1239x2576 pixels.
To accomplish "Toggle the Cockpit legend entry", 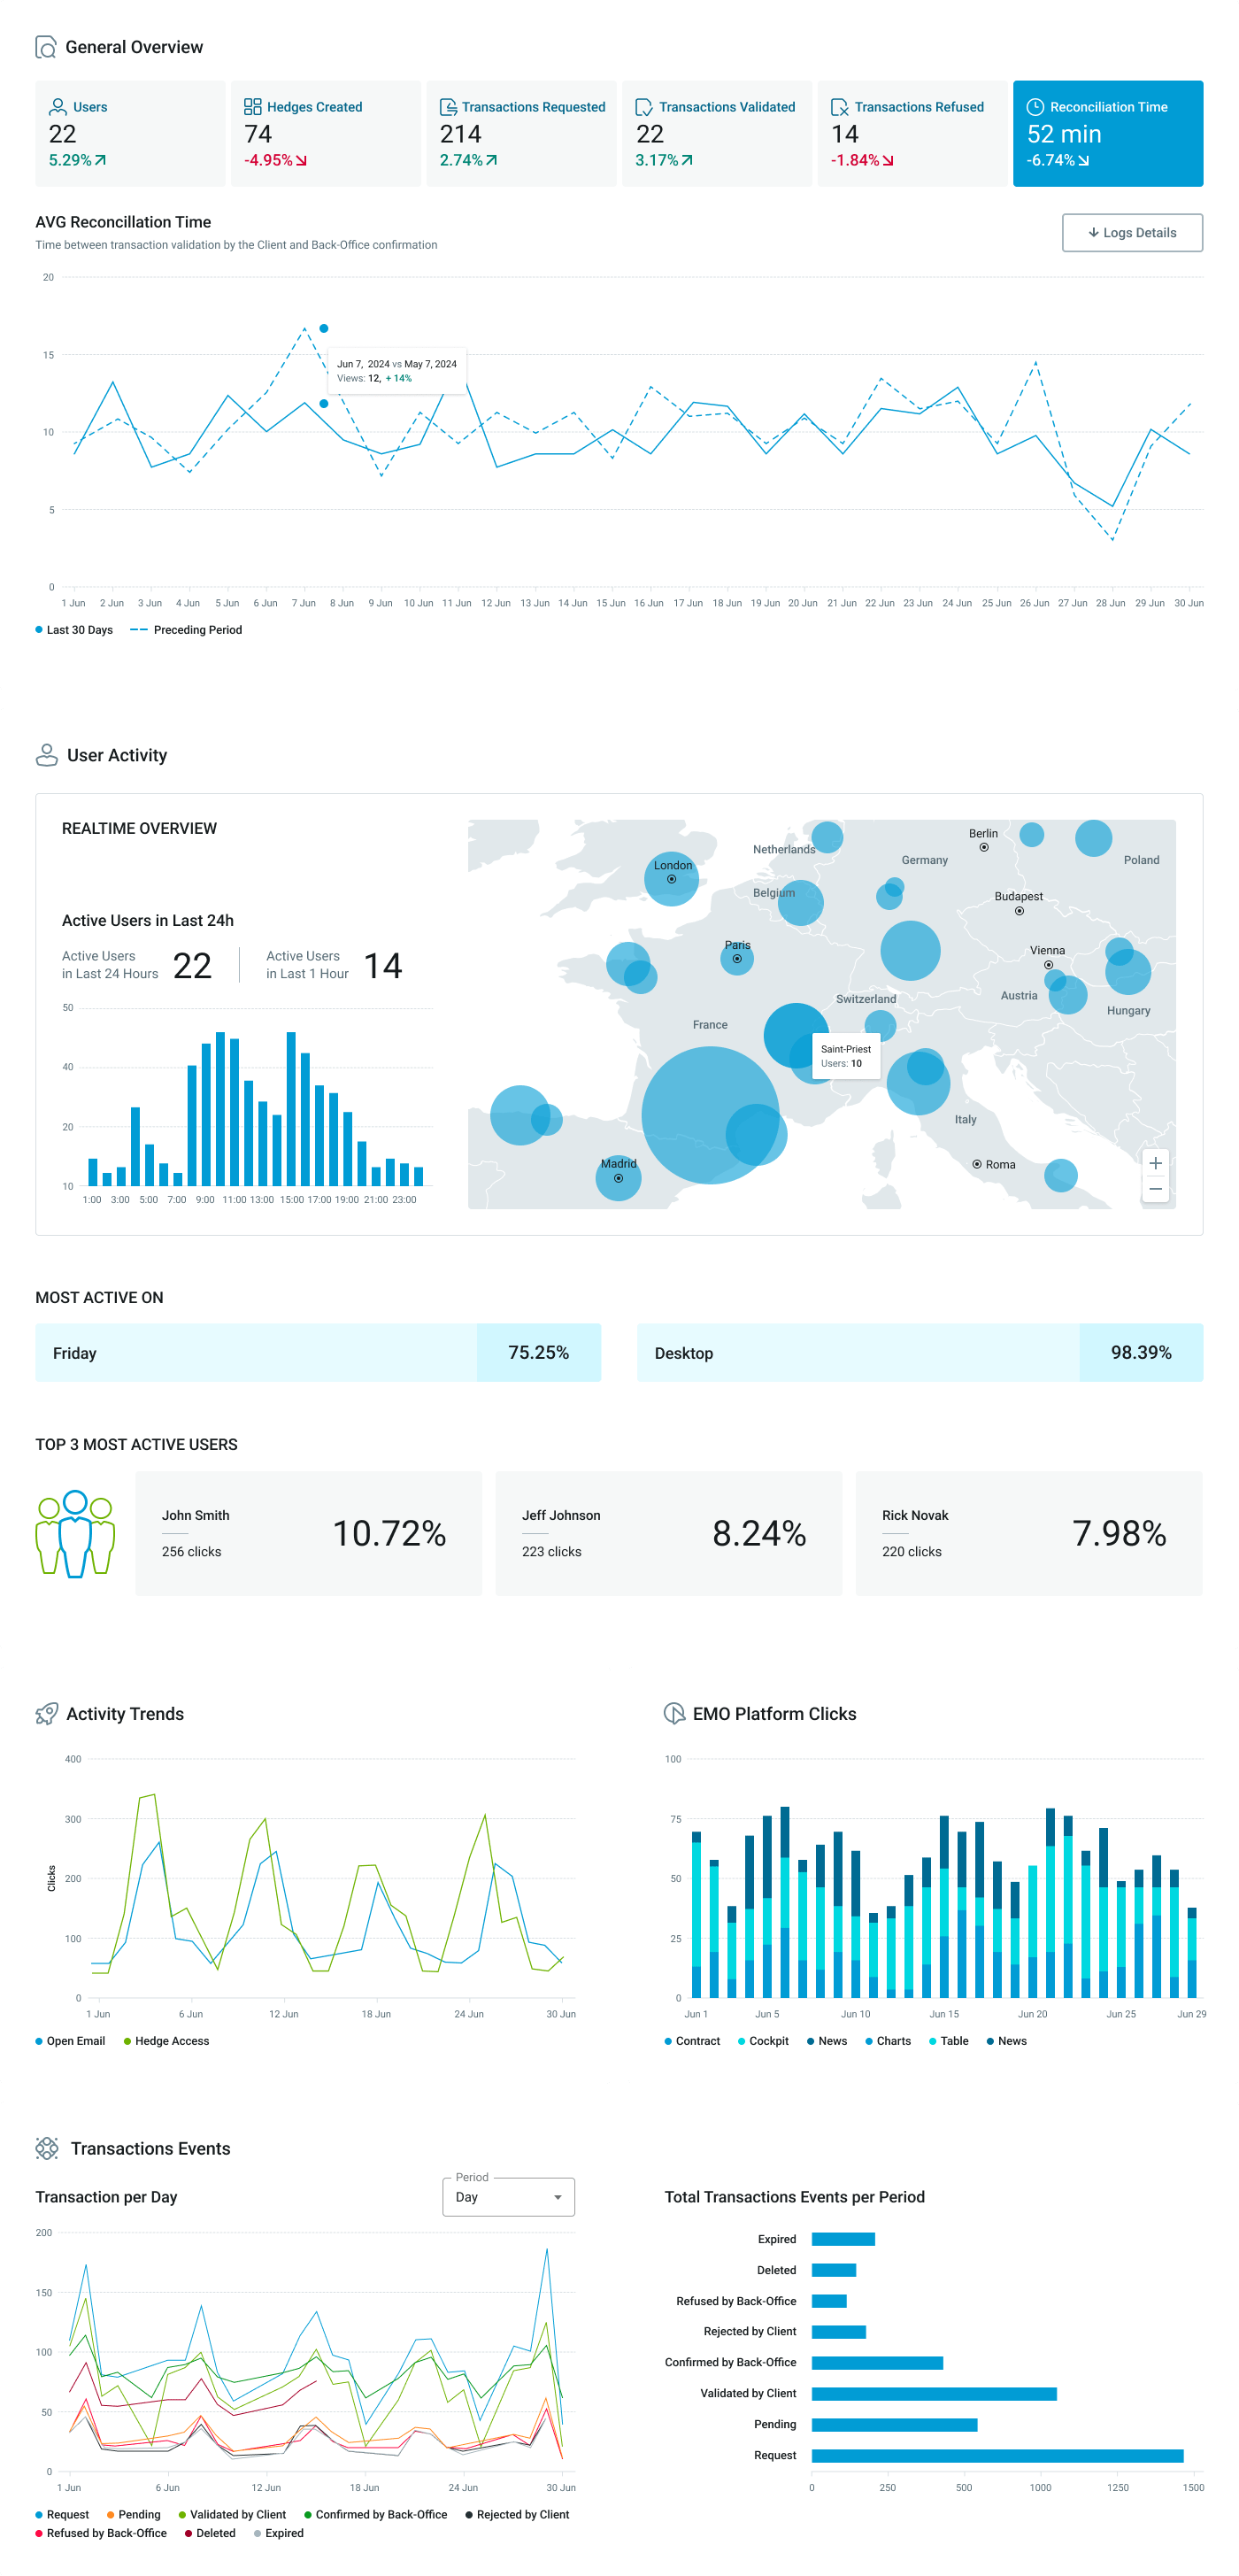I will click(763, 2041).
